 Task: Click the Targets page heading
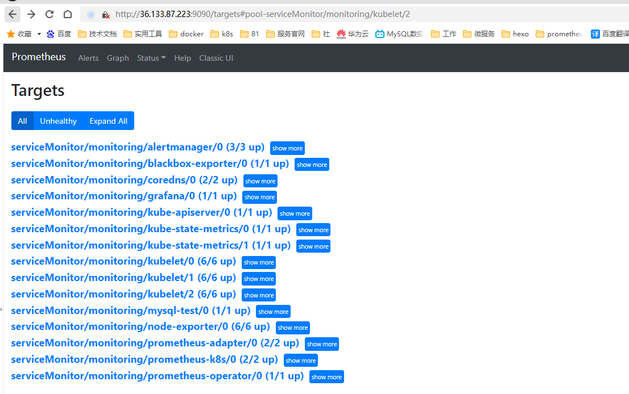pyautogui.click(x=38, y=90)
